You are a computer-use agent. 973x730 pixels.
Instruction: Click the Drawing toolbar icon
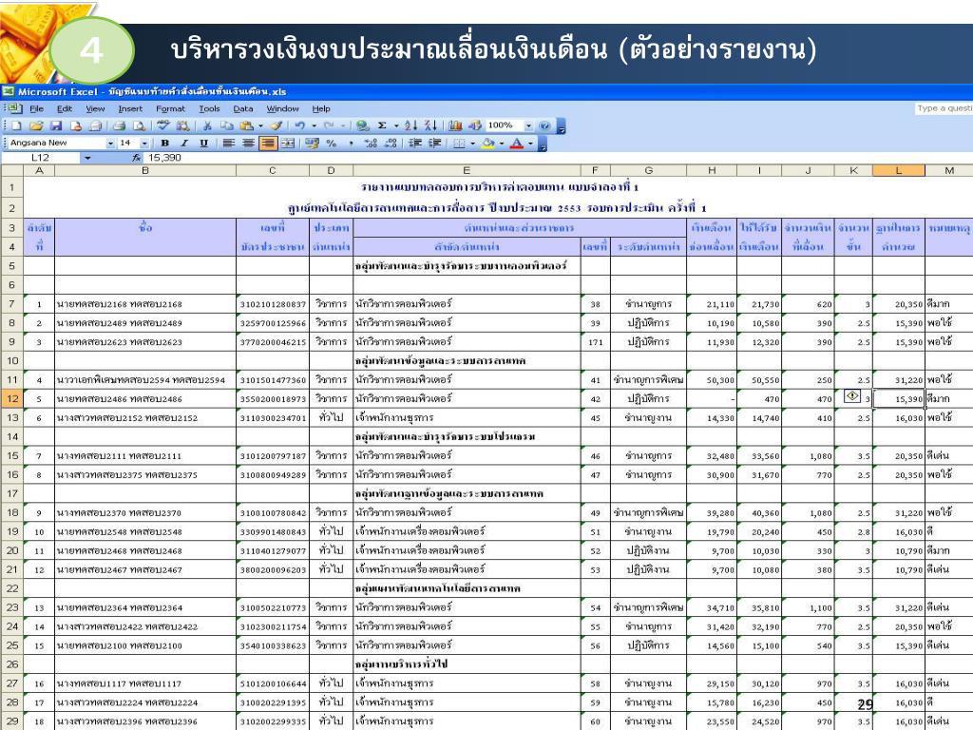coord(475,125)
